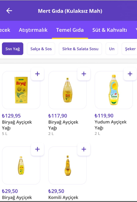
Task: Go back using the arrow icon
Action: click(x=9, y=11)
